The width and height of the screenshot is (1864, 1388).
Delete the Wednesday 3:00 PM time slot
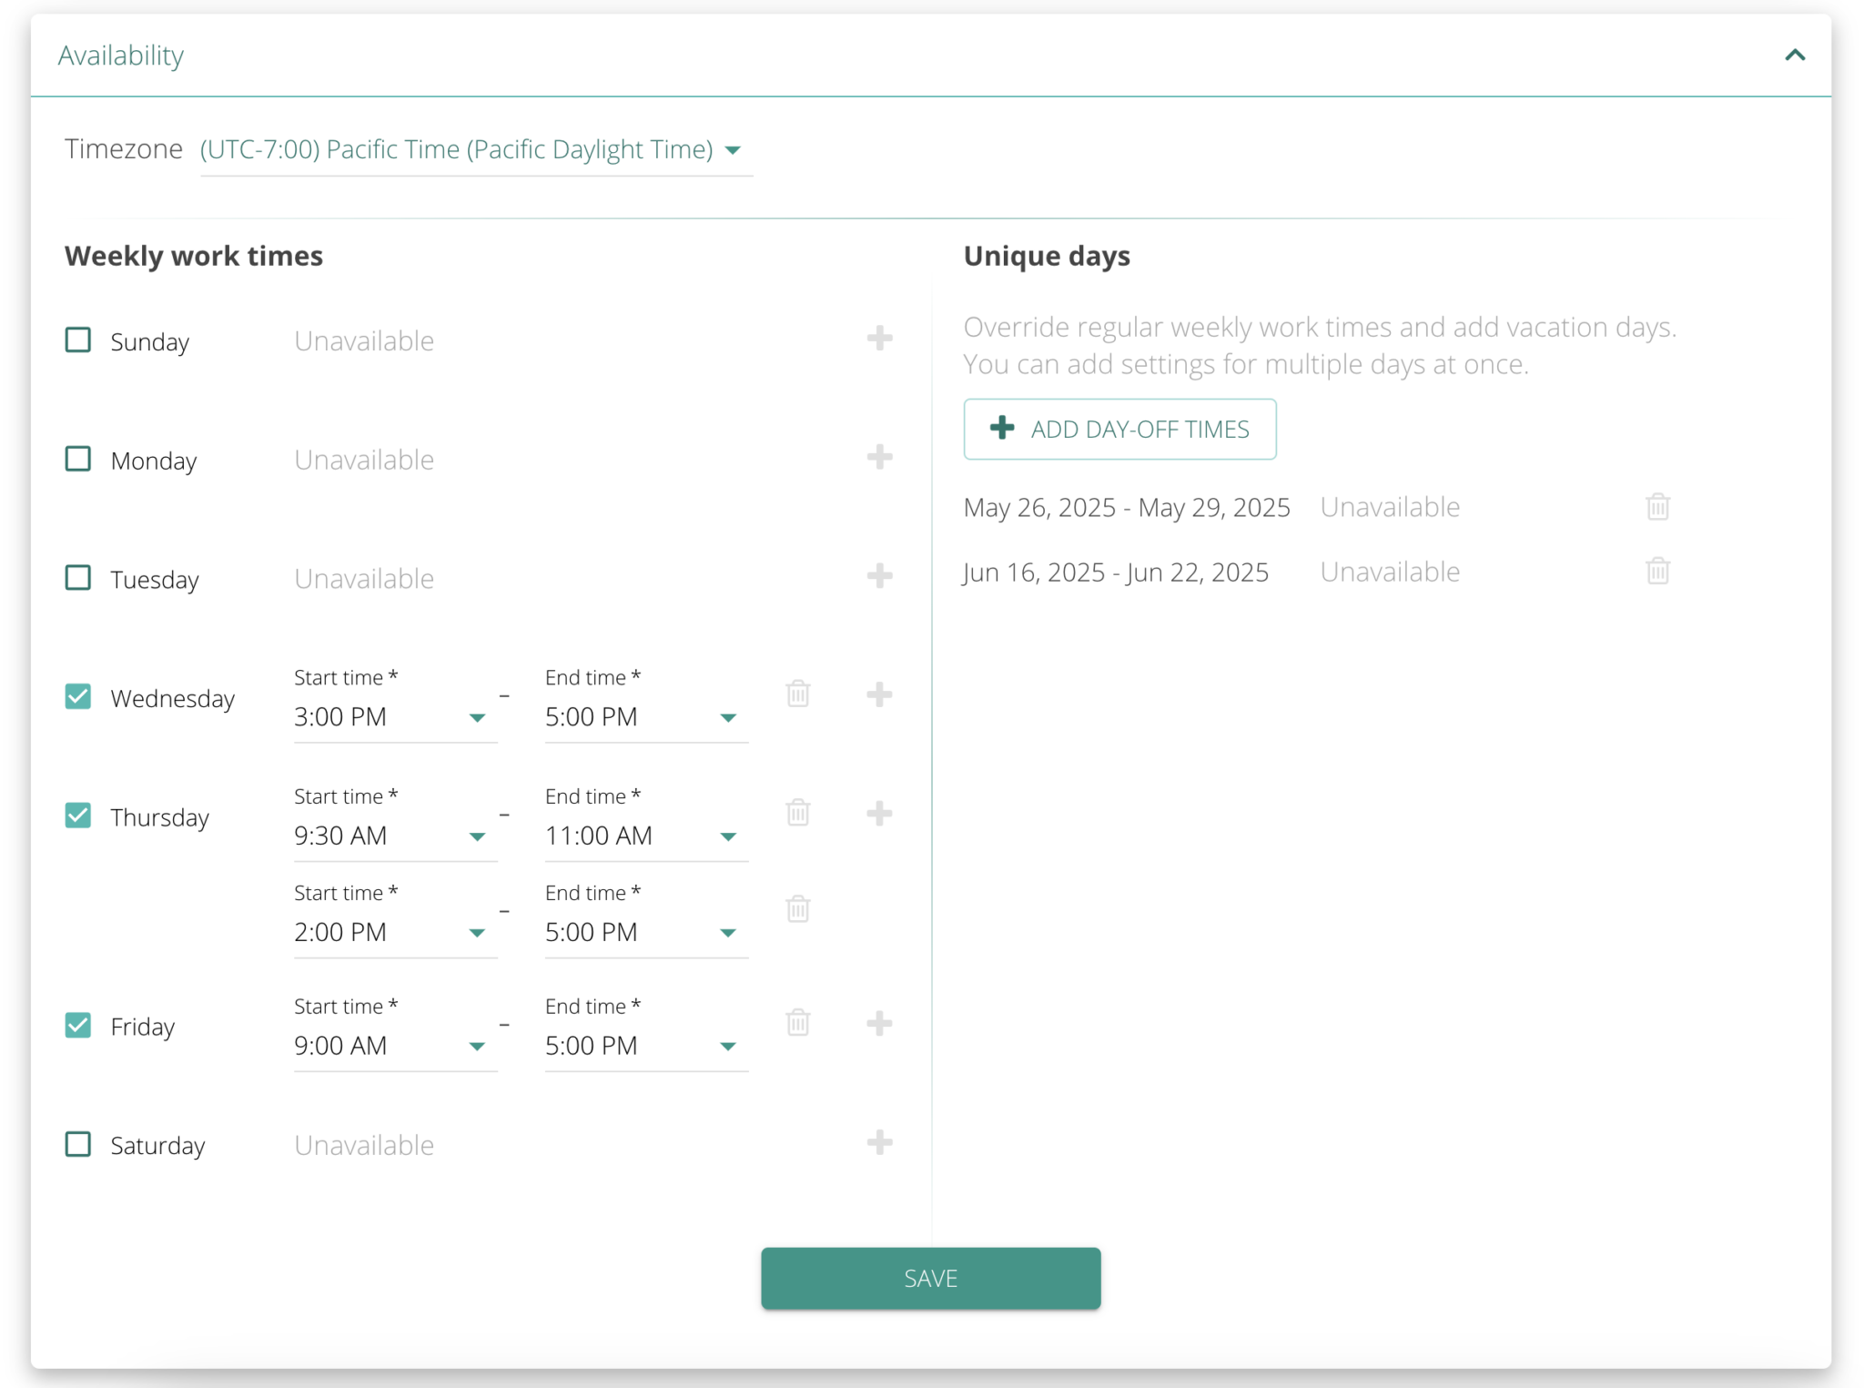[797, 694]
